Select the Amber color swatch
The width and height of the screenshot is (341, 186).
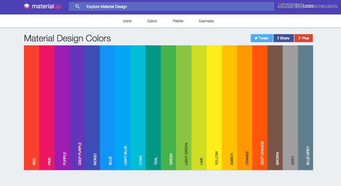coord(229,108)
